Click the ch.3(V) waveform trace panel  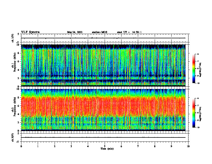point(105,137)
